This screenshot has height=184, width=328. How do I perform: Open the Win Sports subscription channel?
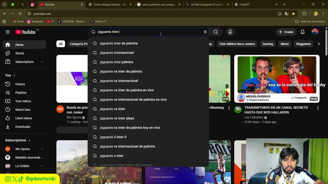coord(25,149)
